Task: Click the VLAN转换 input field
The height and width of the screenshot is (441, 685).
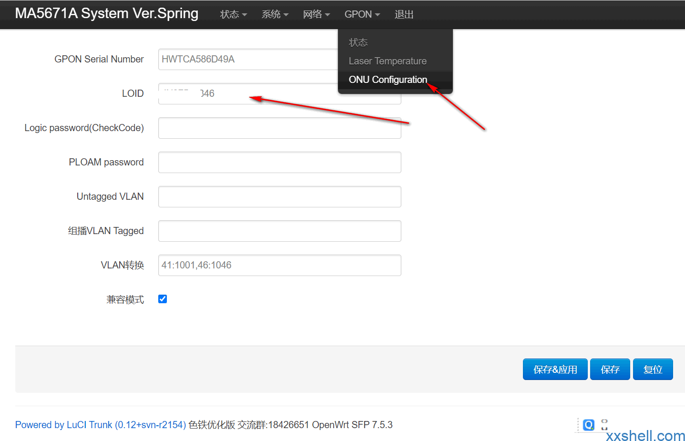Action: (x=279, y=266)
